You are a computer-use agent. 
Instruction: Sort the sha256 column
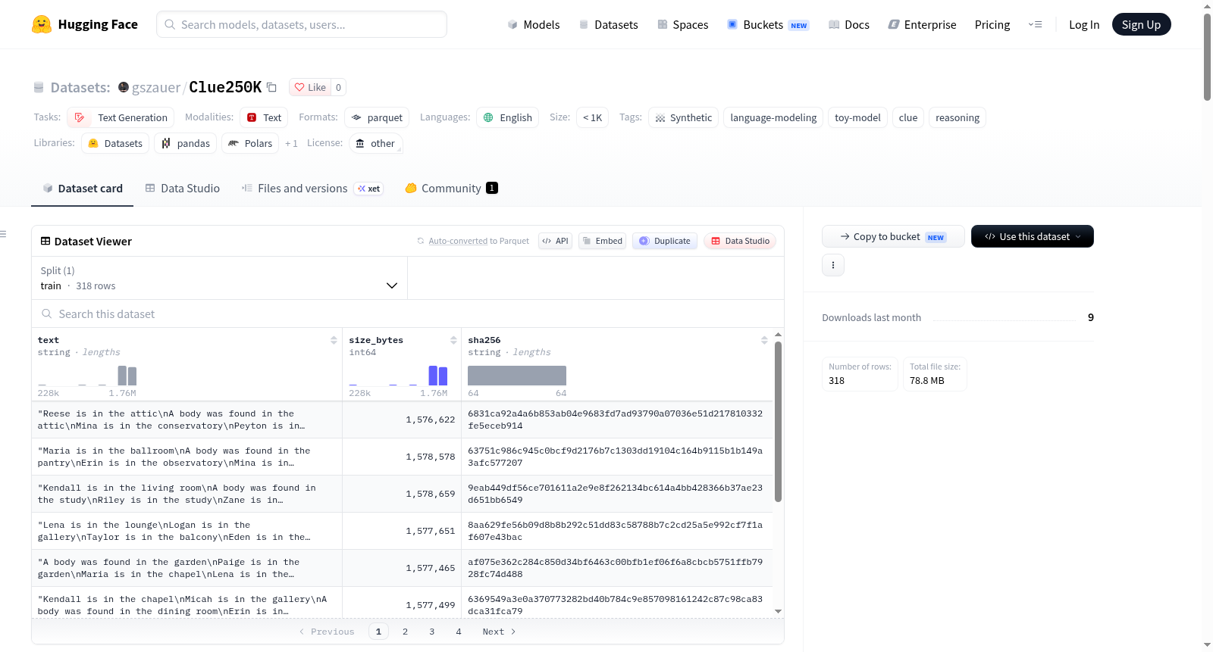click(764, 340)
